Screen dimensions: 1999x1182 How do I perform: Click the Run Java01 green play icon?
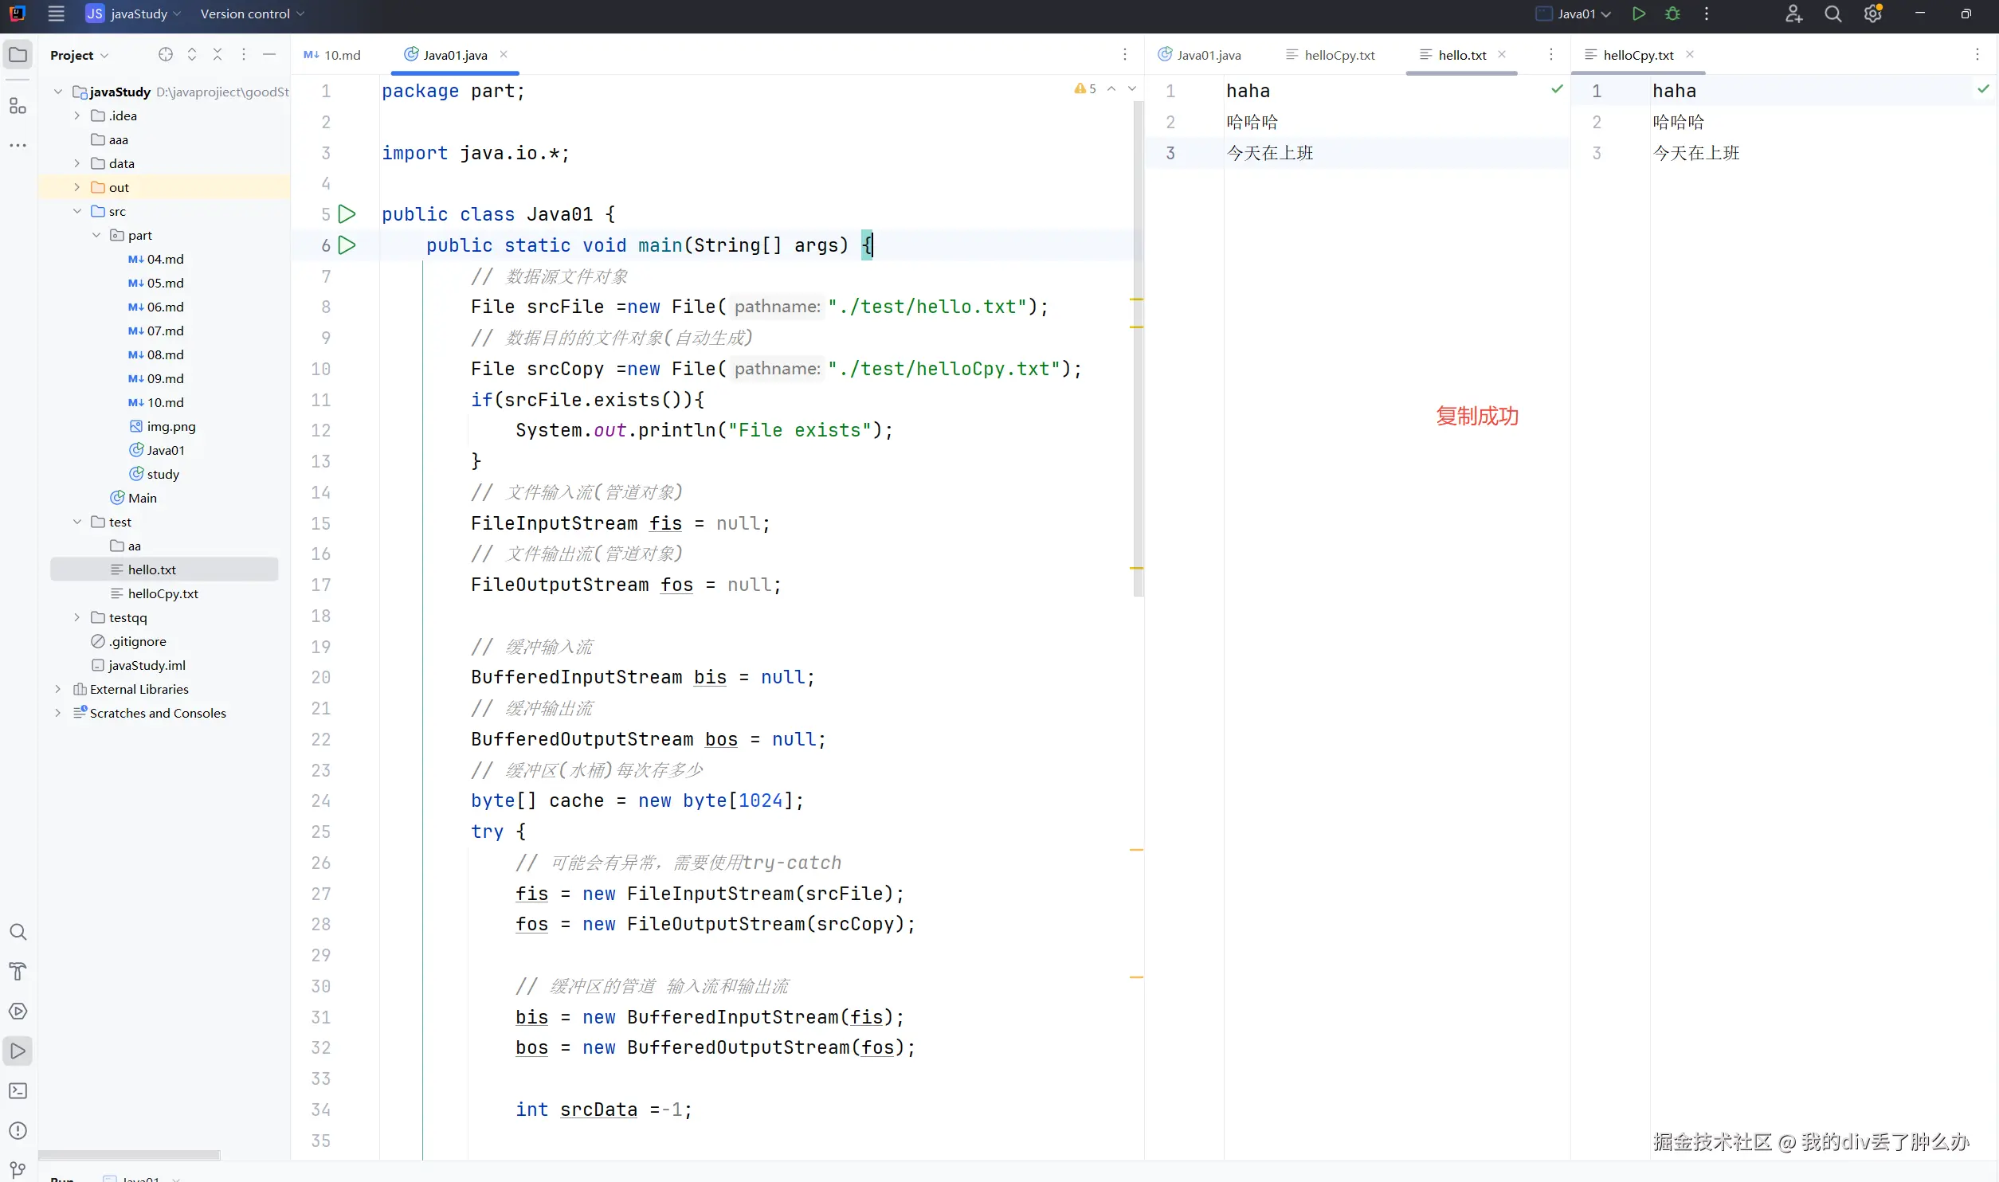1638,14
